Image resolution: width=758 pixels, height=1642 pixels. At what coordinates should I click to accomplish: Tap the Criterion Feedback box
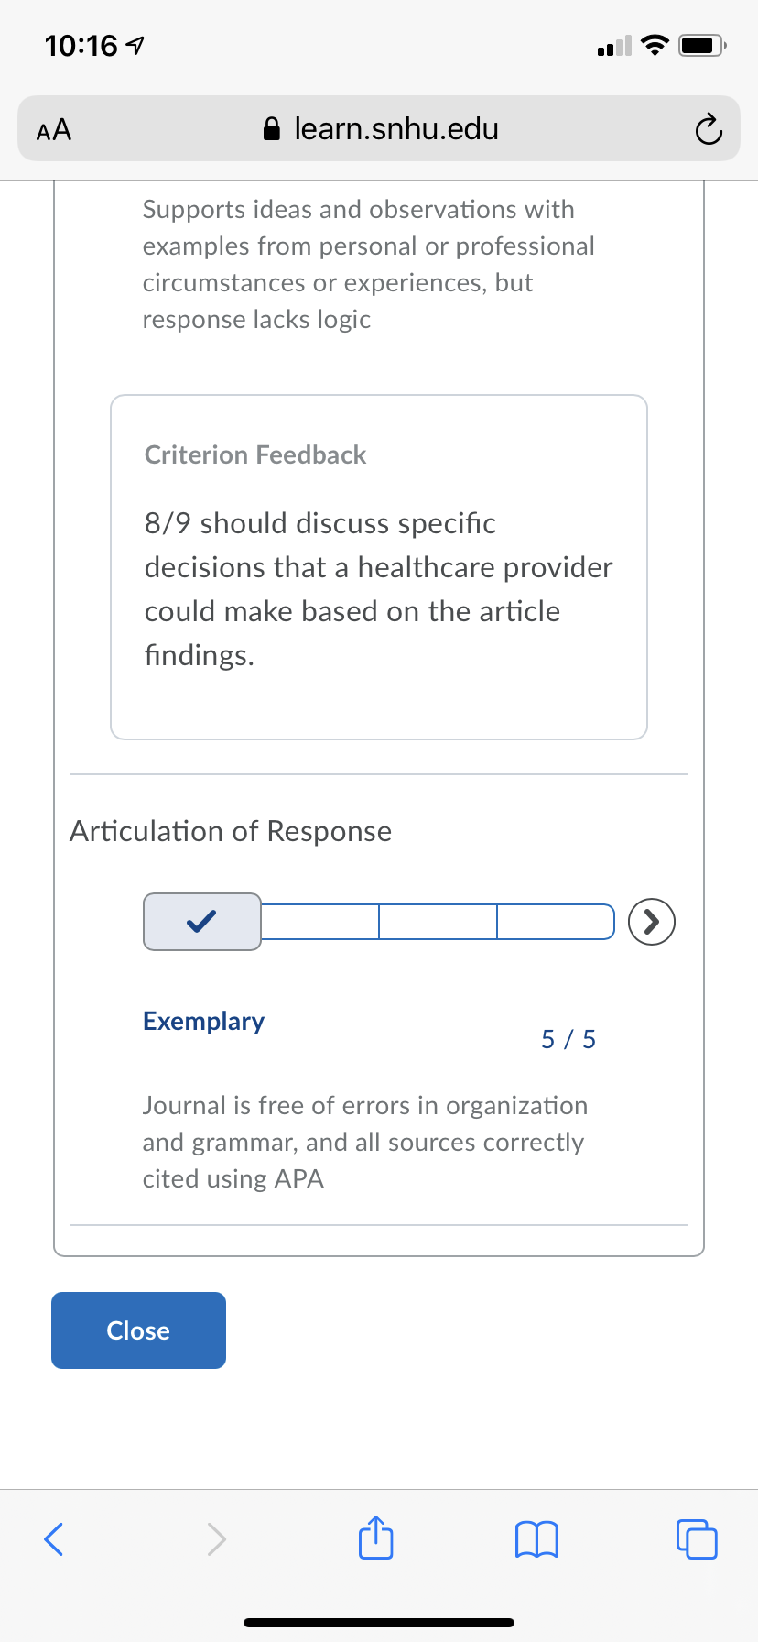379,567
